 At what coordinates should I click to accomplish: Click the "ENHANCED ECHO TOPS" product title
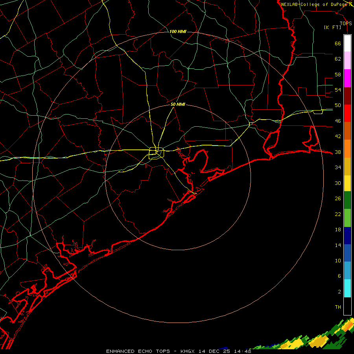138,351
